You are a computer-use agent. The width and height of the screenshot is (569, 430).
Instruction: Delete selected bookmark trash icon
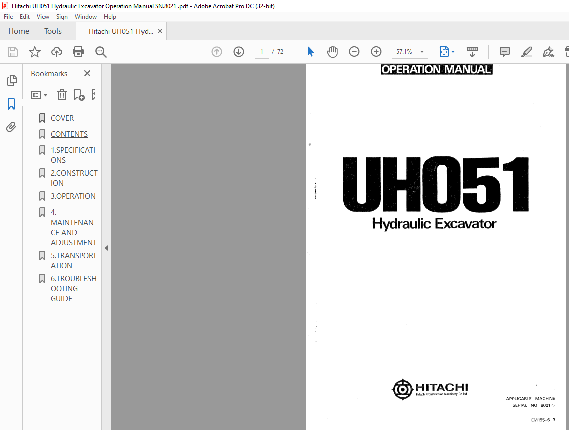[62, 95]
